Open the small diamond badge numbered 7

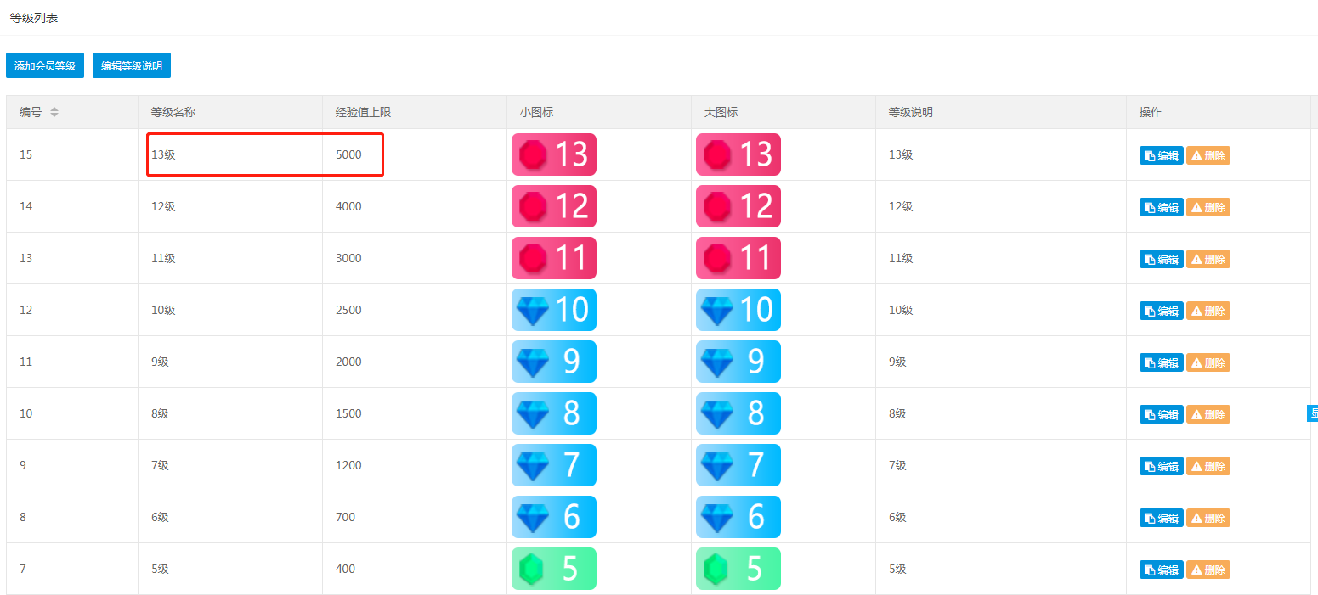tap(554, 465)
